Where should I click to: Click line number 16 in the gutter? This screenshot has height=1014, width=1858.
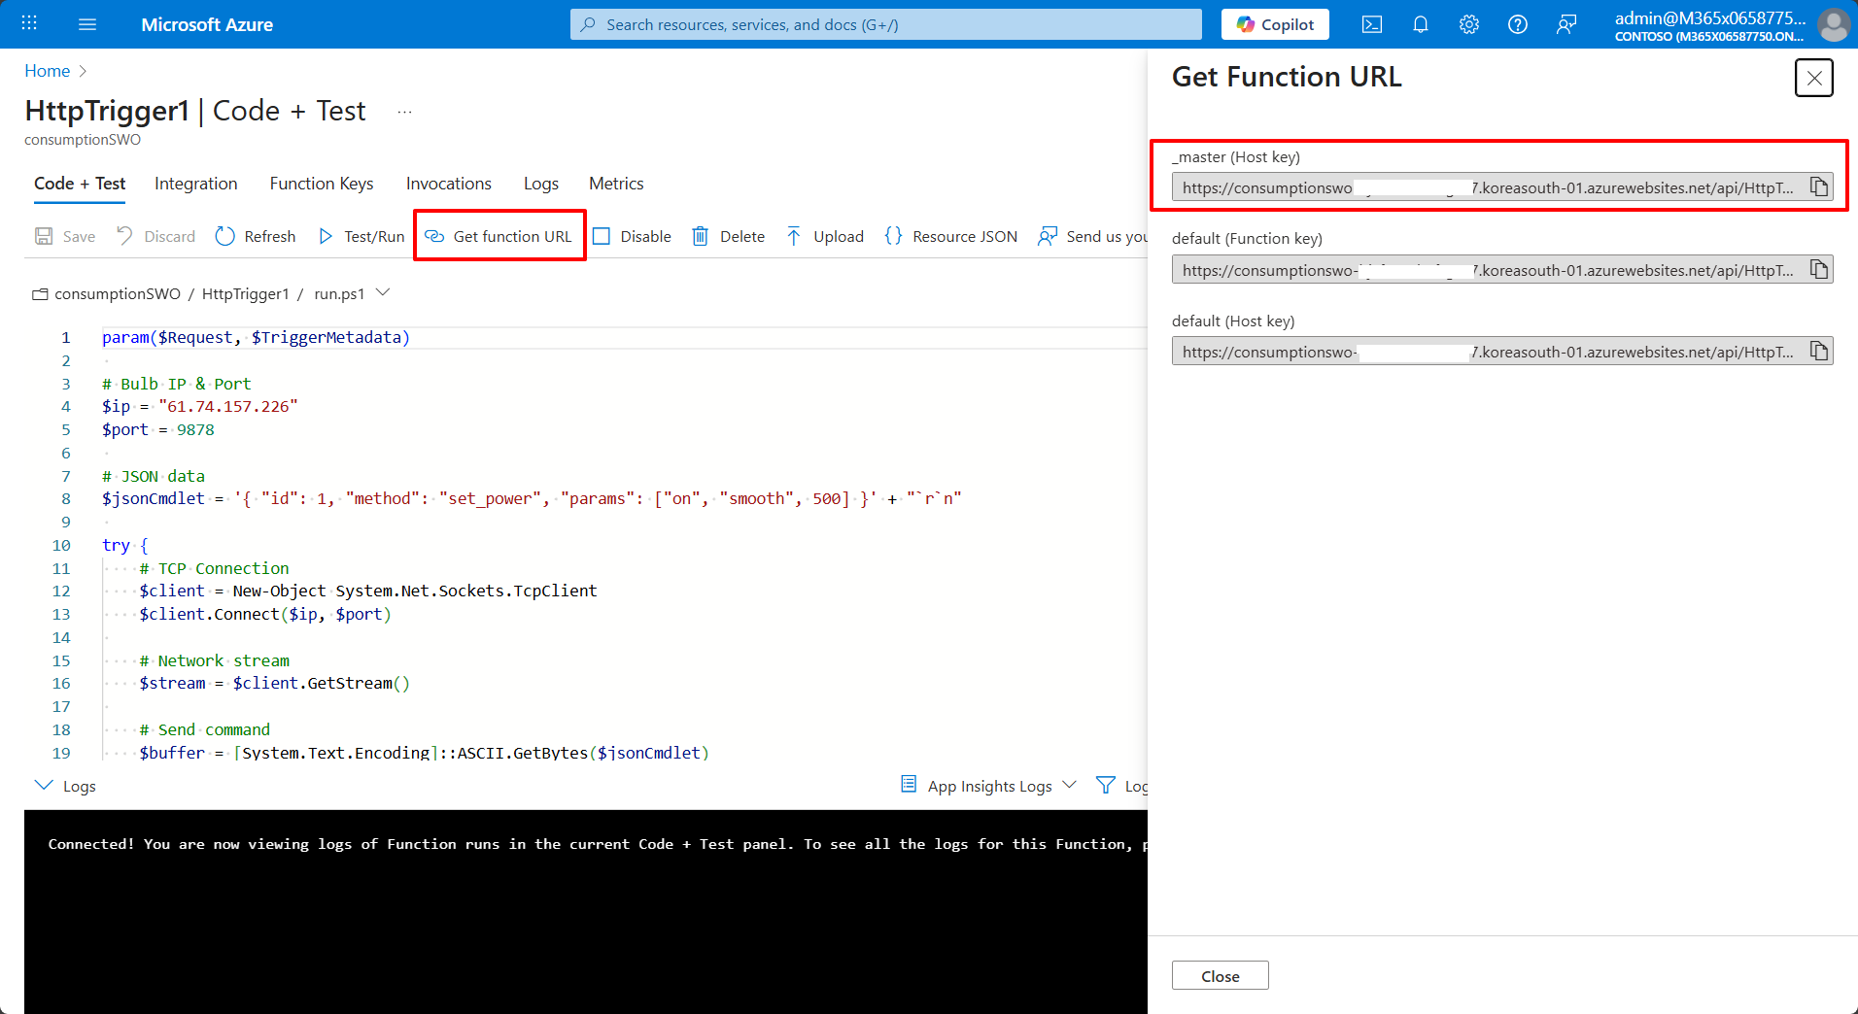(x=61, y=683)
